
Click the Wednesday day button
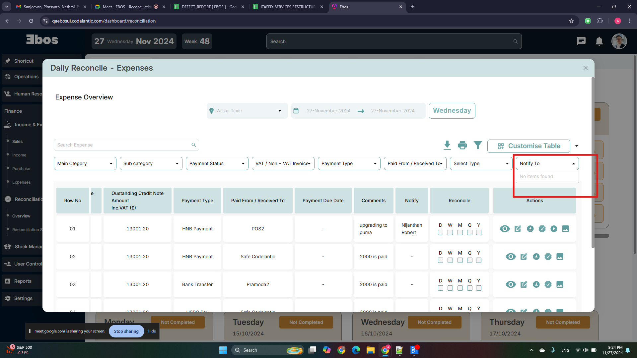click(x=452, y=110)
